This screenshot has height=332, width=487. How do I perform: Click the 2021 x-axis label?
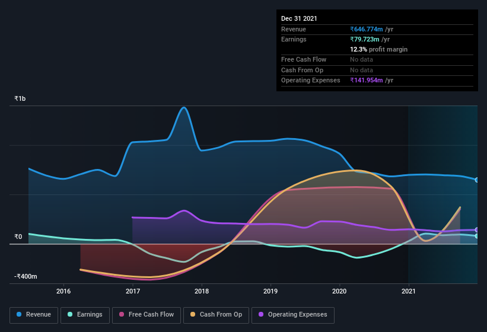pos(409,291)
